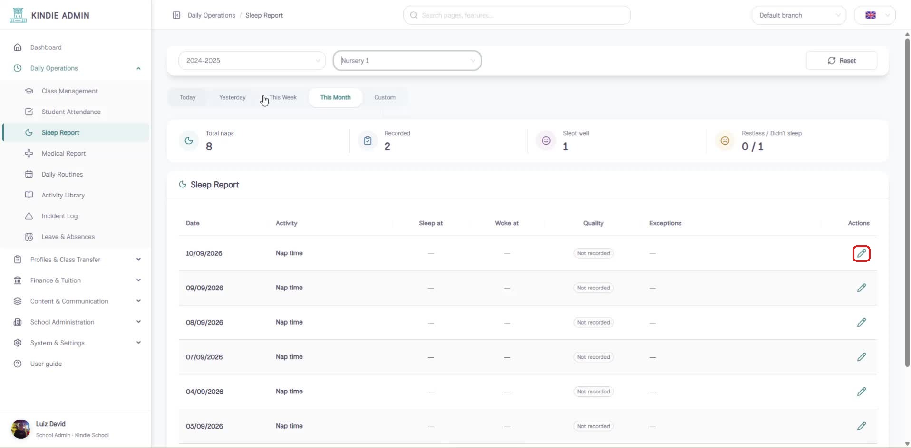Viewport: 911px width, 448px height.
Task: Open the 2024-2025 school year dropdown
Action: coord(252,61)
